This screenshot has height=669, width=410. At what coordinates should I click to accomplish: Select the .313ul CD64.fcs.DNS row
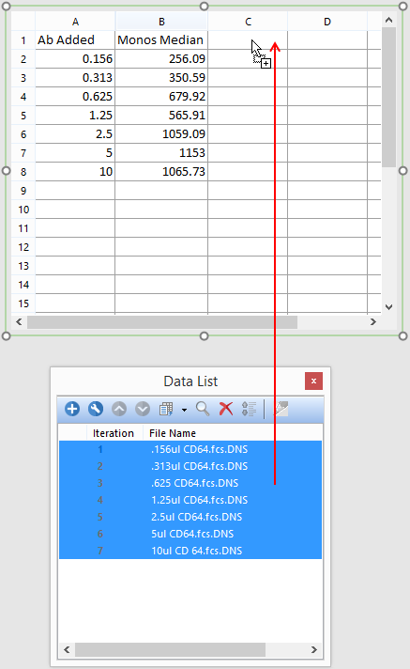click(x=190, y=466)
